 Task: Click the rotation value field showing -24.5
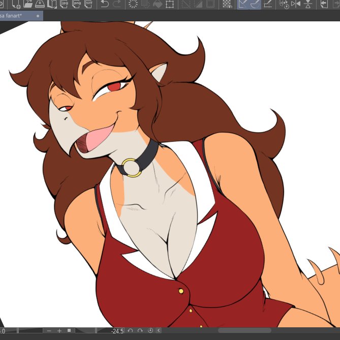click(x=117, y=331)
